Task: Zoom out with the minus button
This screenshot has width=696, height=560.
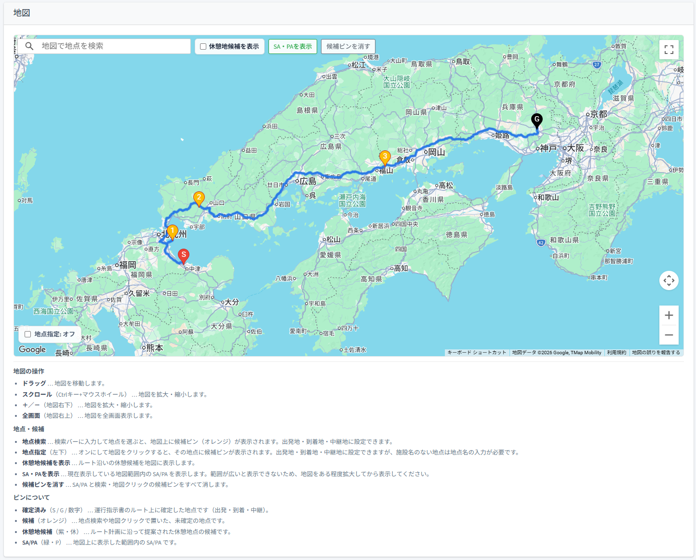Action: click(x=669, y=335)
